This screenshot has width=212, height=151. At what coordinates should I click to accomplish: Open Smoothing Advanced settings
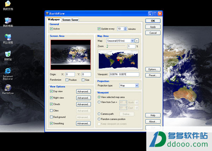pyautogui.click(x=83, y=123)
